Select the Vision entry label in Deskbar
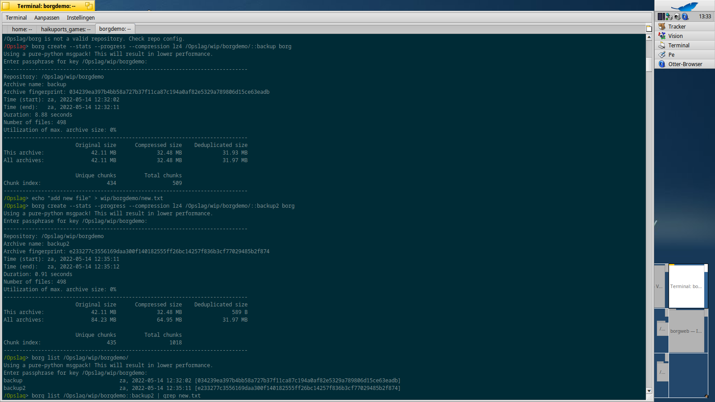Screen dimensions: 715x402 click(675, 36)
